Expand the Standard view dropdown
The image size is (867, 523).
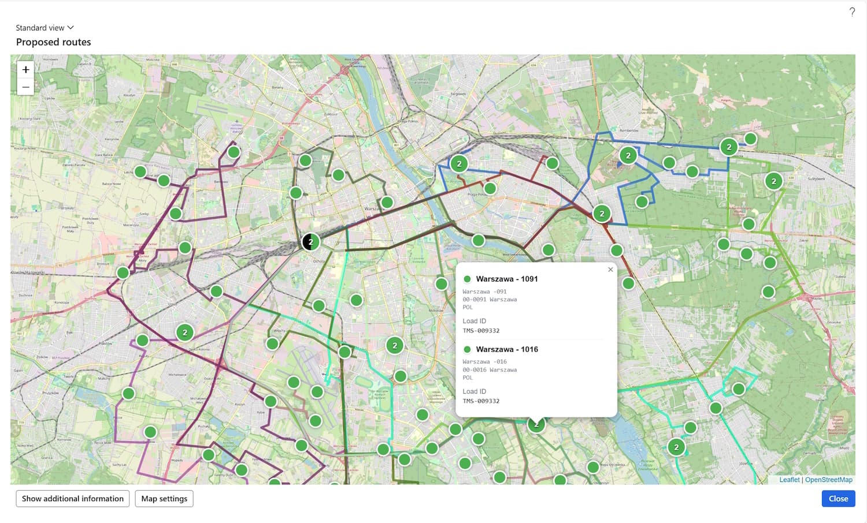pos(45,28)
